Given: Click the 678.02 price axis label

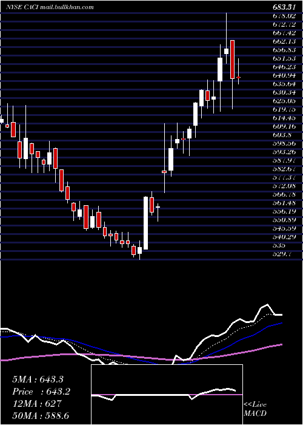Looking at the screenshot, I should click(x=284, y=16).
